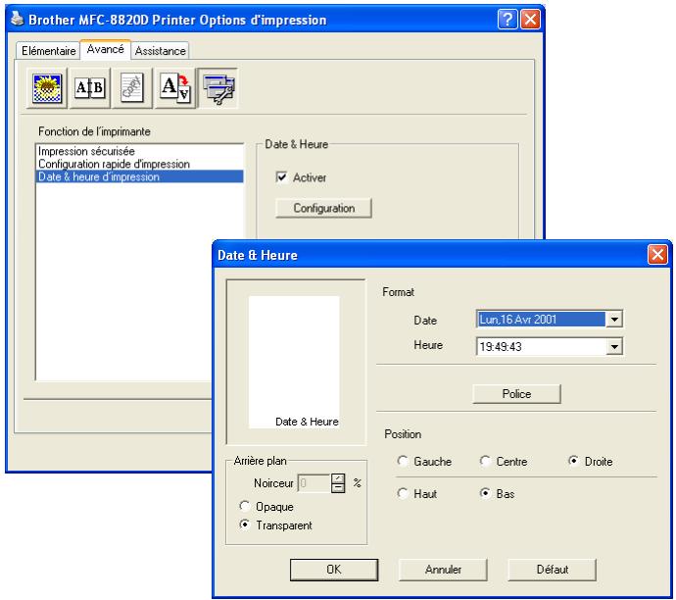Switch to the Elémentaire tab
The height and width of the screenshot is (600, 676).
[x=48, y=51]
